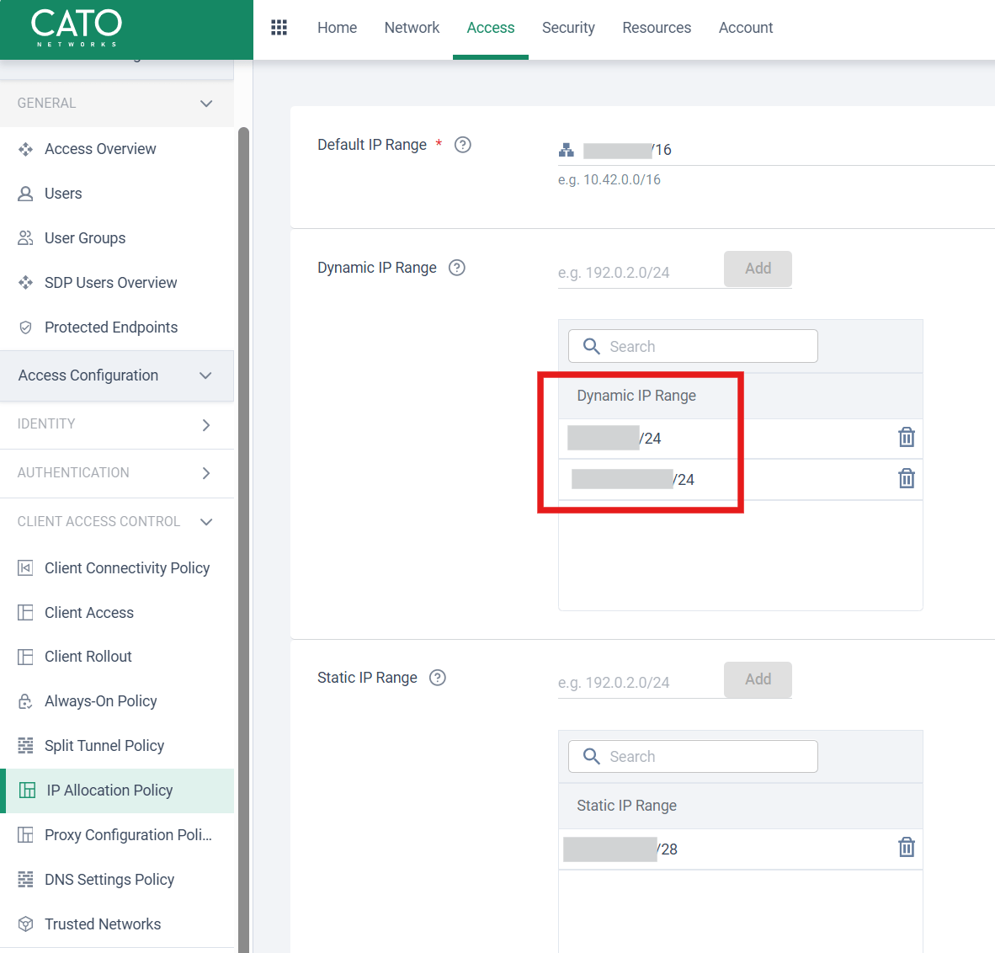This screenshot has height=953, width=995.
Task: Expand the IDENTITY sidebar section
Action: (206, 425)
